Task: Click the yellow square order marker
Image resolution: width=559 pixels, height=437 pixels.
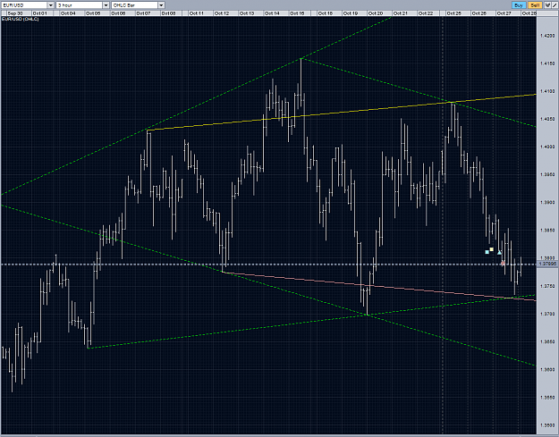Action: point(492,249)
